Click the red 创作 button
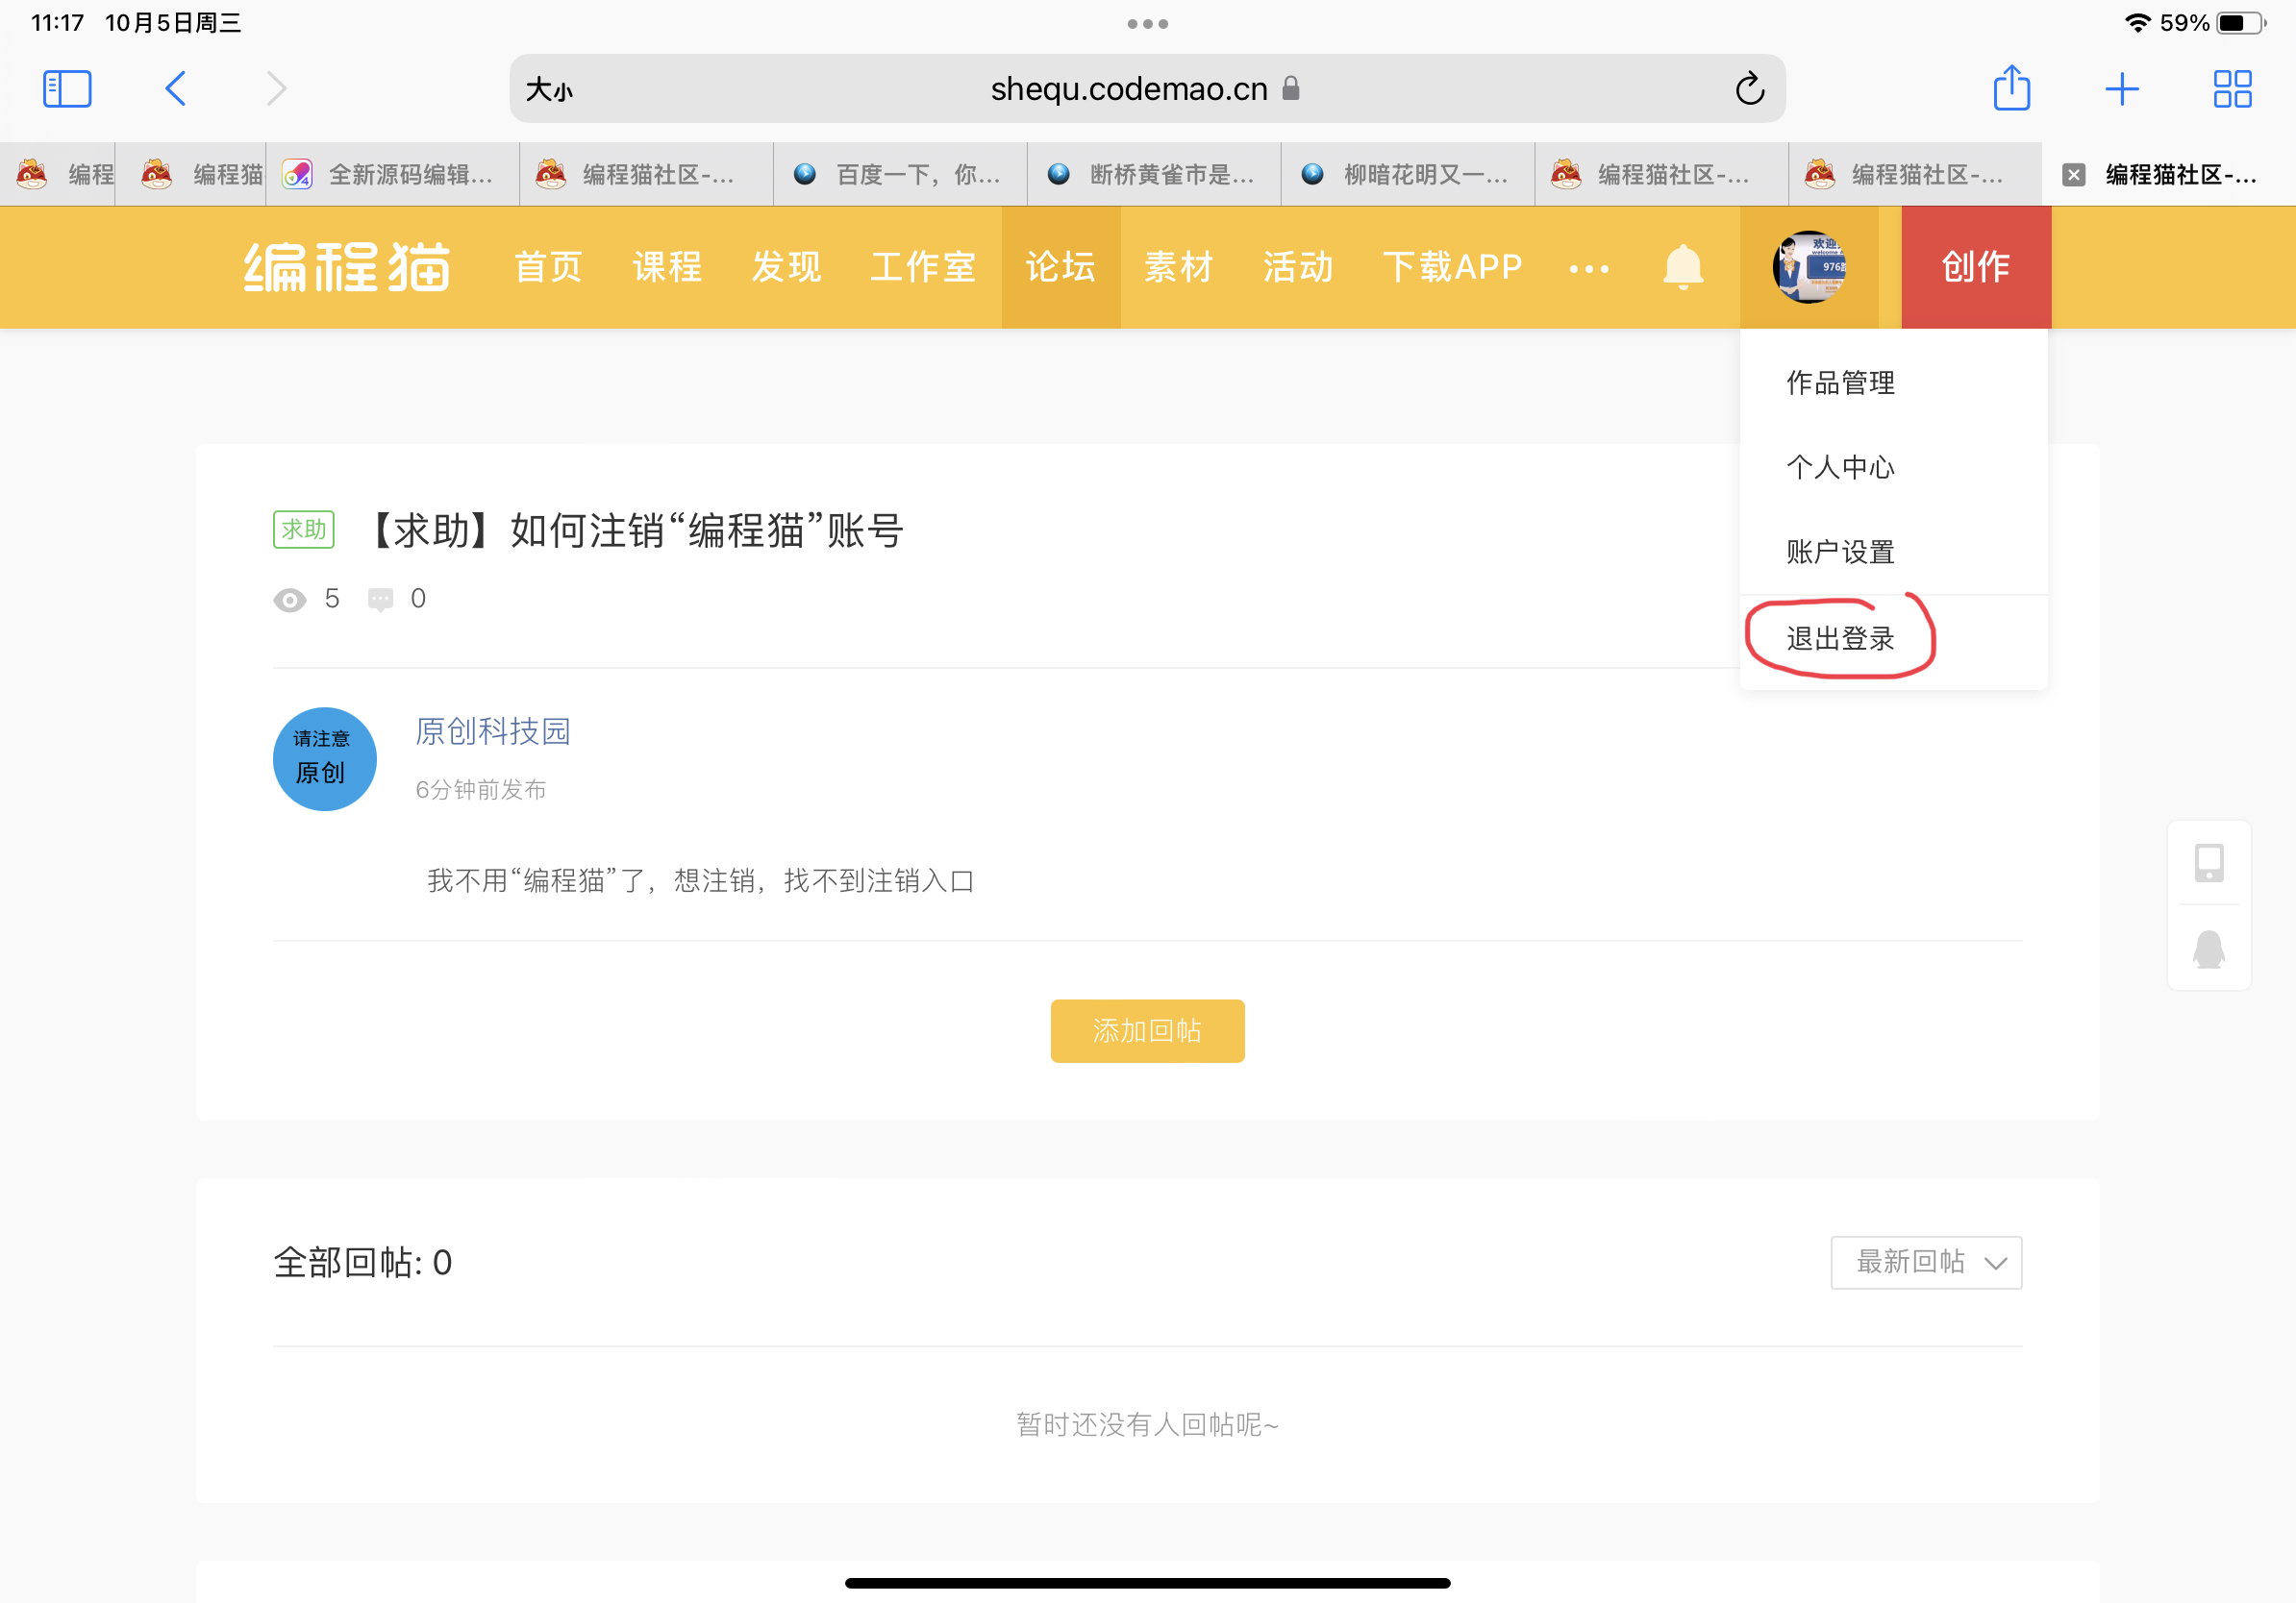 pyautogui.click(x=1976, y=267)
